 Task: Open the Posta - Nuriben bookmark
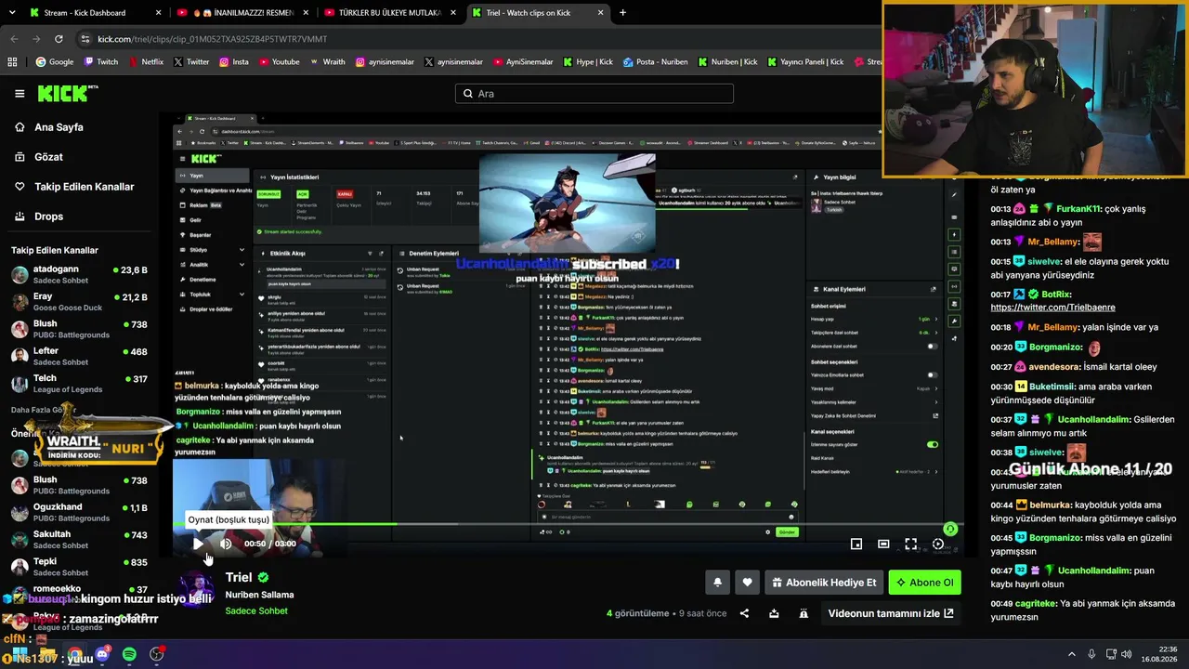pos(655,62)
